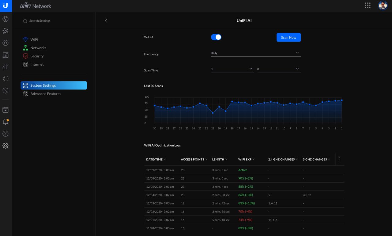Open the Insights circle icon in sidebar

(6, 78)
